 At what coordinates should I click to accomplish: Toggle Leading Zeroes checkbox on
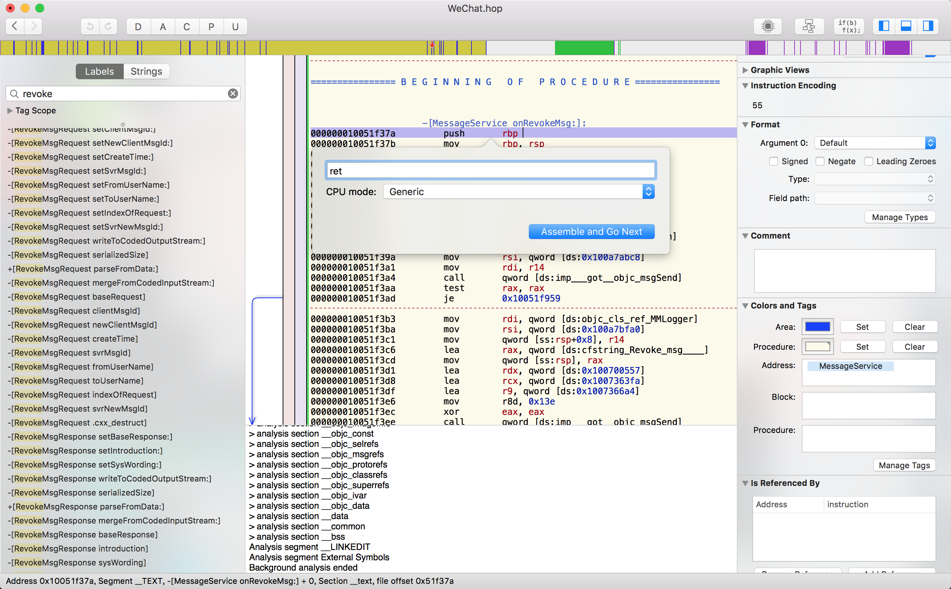click(868, 161)
